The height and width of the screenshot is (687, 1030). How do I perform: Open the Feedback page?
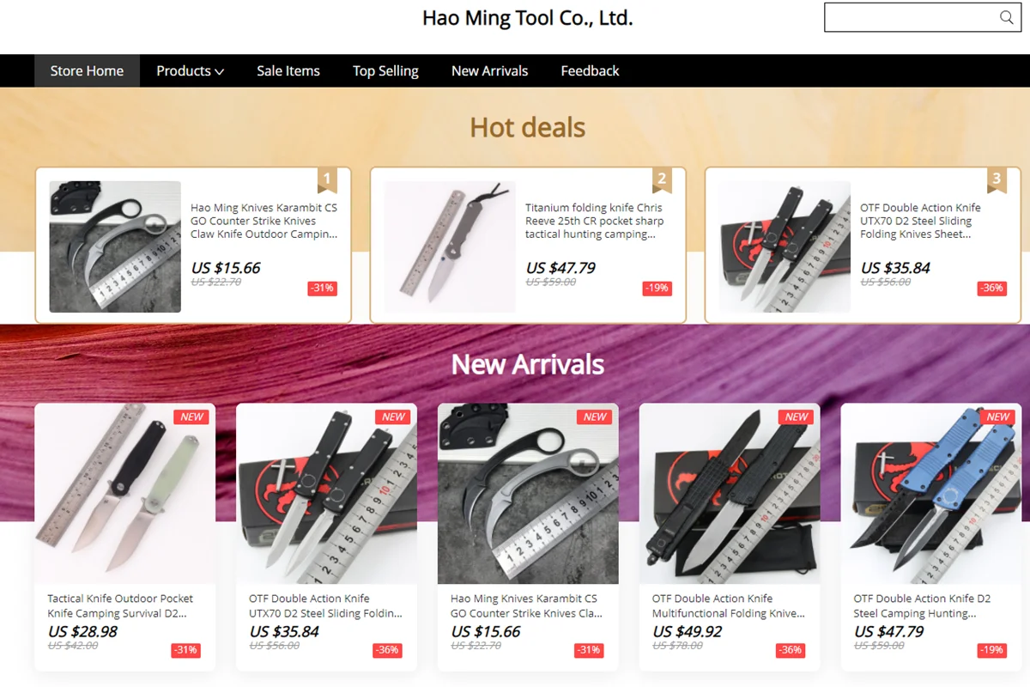590,70
